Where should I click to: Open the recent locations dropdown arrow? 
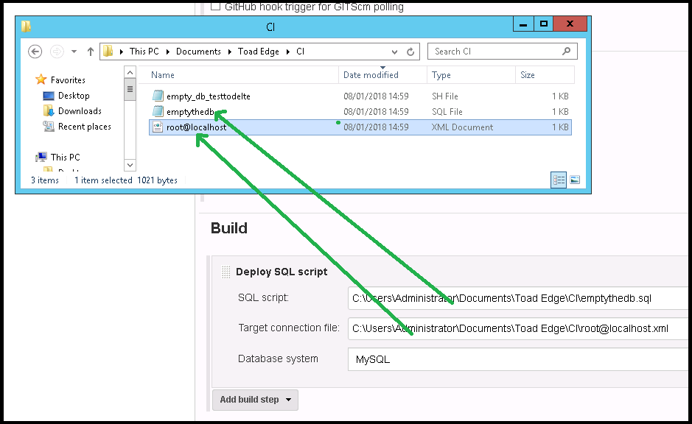pos(74,52)
